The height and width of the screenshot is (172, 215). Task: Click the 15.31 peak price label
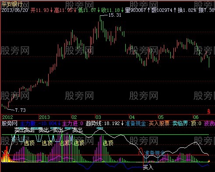click(115, 15)
